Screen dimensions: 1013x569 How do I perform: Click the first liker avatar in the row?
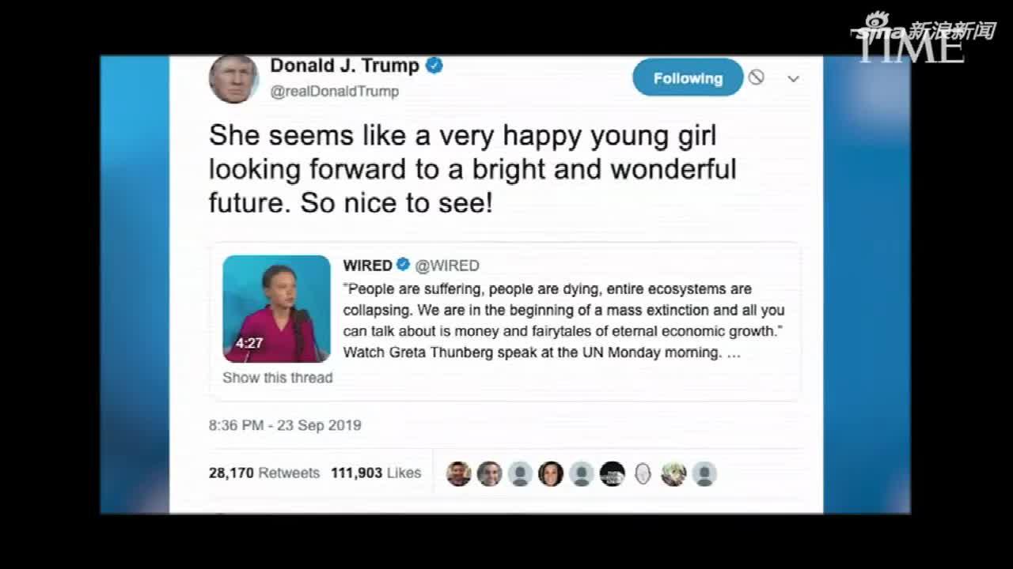(x=459, y=473)
